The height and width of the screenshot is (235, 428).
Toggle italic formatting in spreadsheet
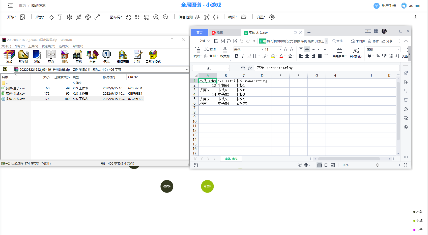[x=243, y=56]
